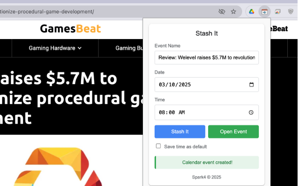Click the Stash It calendar extension icon
The image size is (298, 186).
[x=264, y=12]
